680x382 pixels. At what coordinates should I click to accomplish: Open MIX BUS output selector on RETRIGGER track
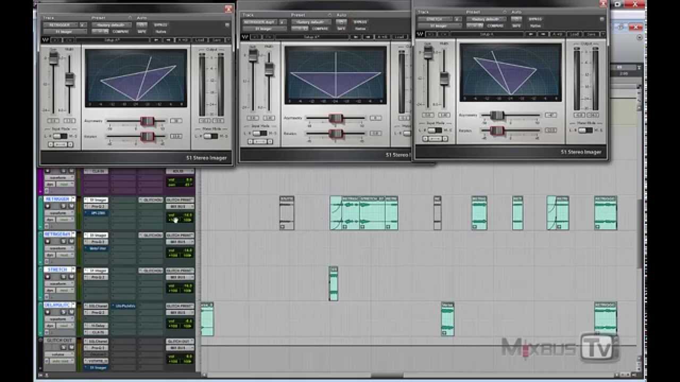pos(180,206)
